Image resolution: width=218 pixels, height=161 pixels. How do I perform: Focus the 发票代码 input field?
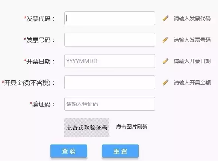pyautogui.click(x=110, y=18)
